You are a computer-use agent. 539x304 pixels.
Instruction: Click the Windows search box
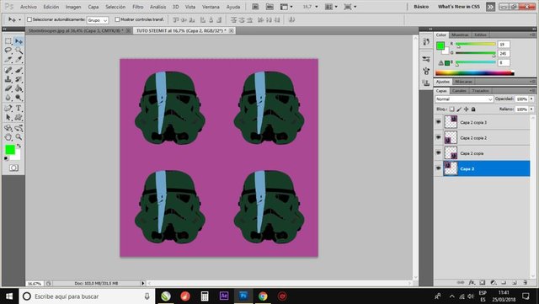(x=86, y=296)
